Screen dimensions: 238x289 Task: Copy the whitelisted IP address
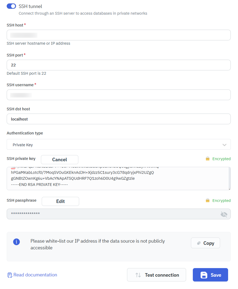tap(205, 243)
